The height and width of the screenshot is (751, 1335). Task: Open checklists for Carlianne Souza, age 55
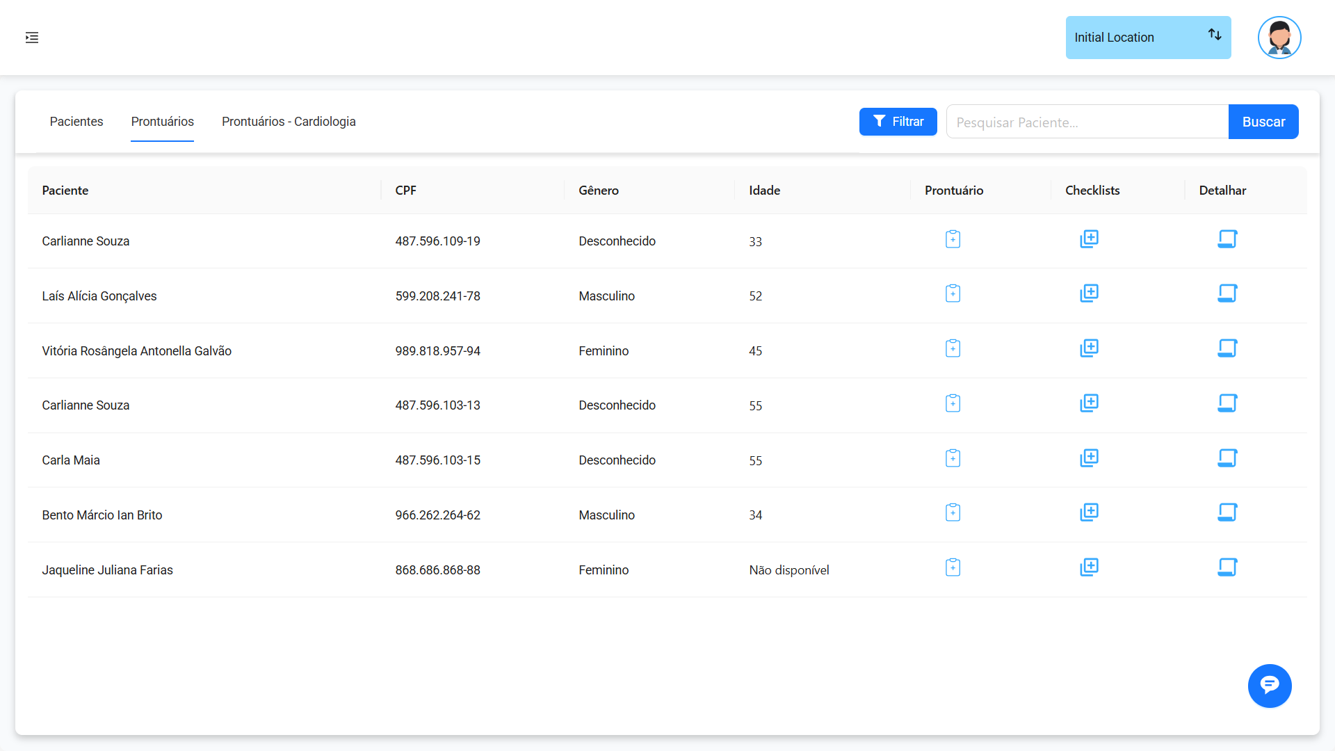tap(1089, 403)
